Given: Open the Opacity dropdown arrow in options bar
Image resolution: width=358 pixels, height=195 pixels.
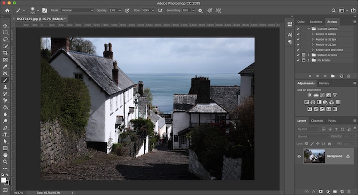Looking at the screenshot, I should [x=120, y=11].
